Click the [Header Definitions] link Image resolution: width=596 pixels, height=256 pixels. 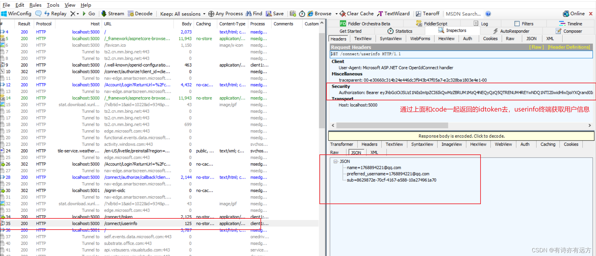coord(569,47)
